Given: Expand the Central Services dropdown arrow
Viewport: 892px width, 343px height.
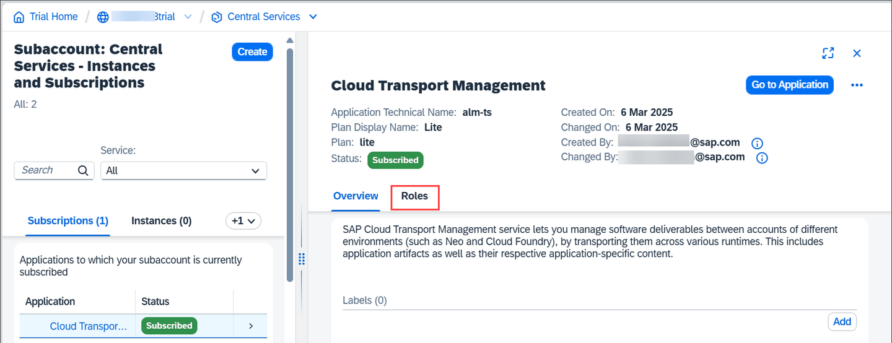Looking at the screenshot, I should [313, 17].
